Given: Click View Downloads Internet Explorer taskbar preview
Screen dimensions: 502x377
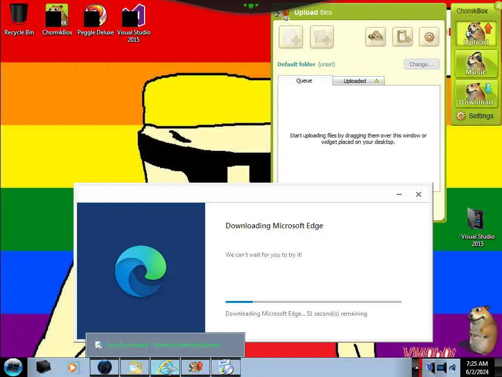Looking at the screenshot, I should [165, 345].
